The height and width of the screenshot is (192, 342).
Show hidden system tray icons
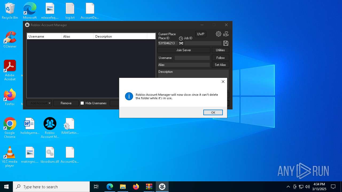[x=288, y=187]
